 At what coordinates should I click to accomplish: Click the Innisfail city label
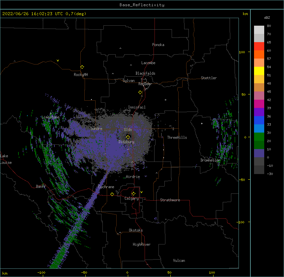pos(137,107)
